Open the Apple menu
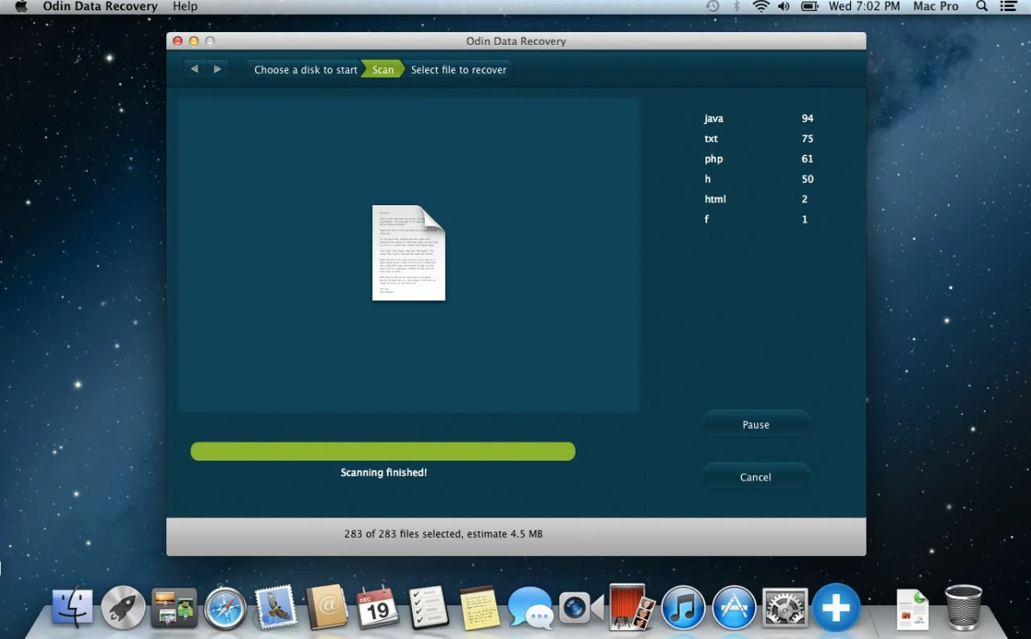The image size is (1031, 639). (x=21, y=7)
